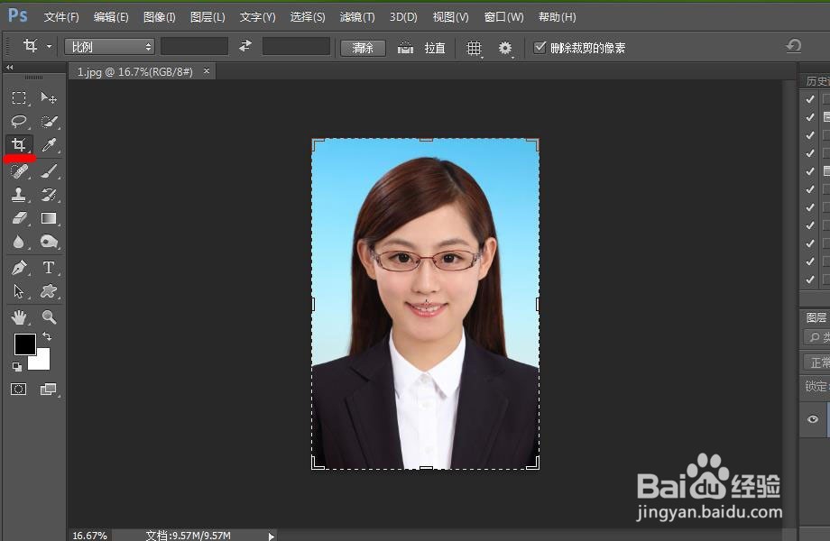Open the crop settings gear menu

505,48
